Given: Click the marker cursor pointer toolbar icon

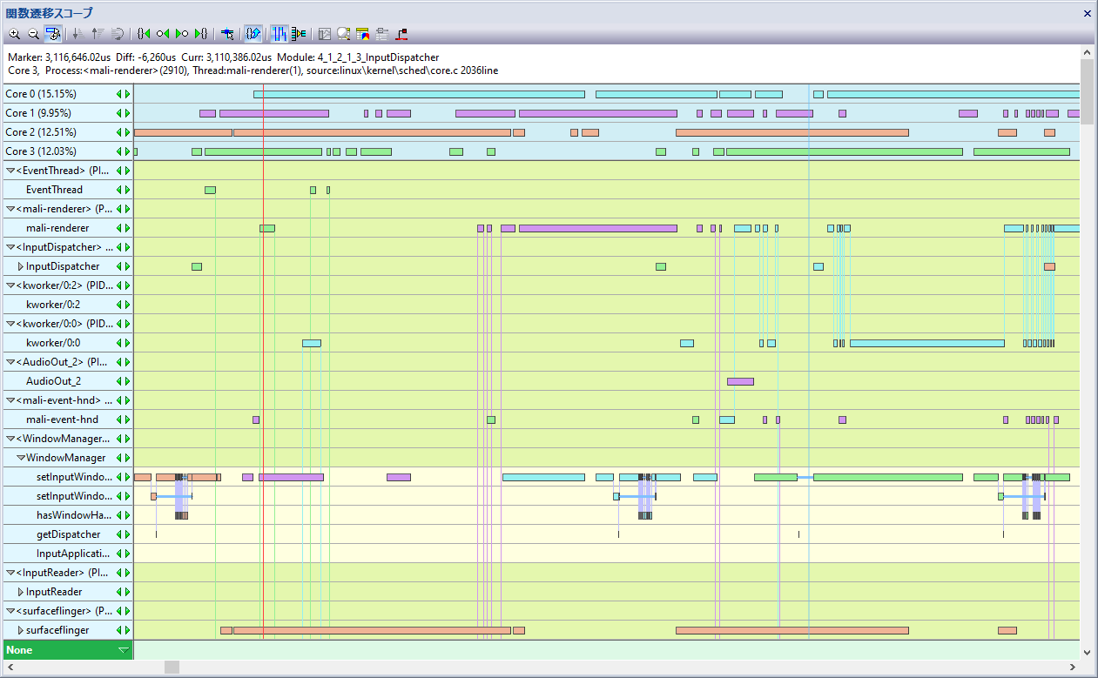Looking at the screenshot, I should click(227, 34).
